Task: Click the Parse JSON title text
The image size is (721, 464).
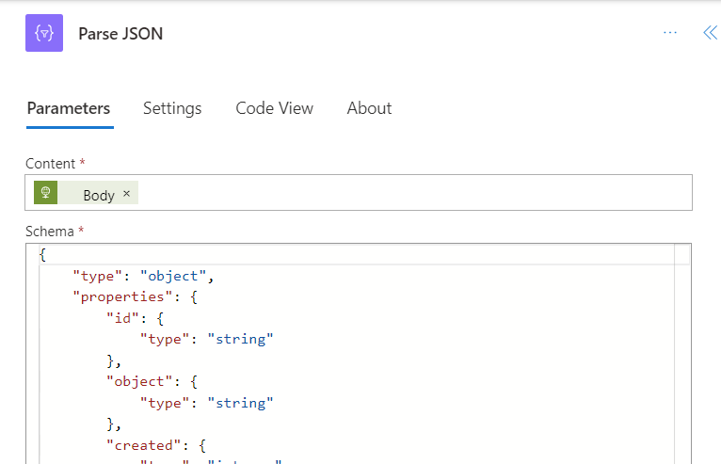Action: point(120,34)
